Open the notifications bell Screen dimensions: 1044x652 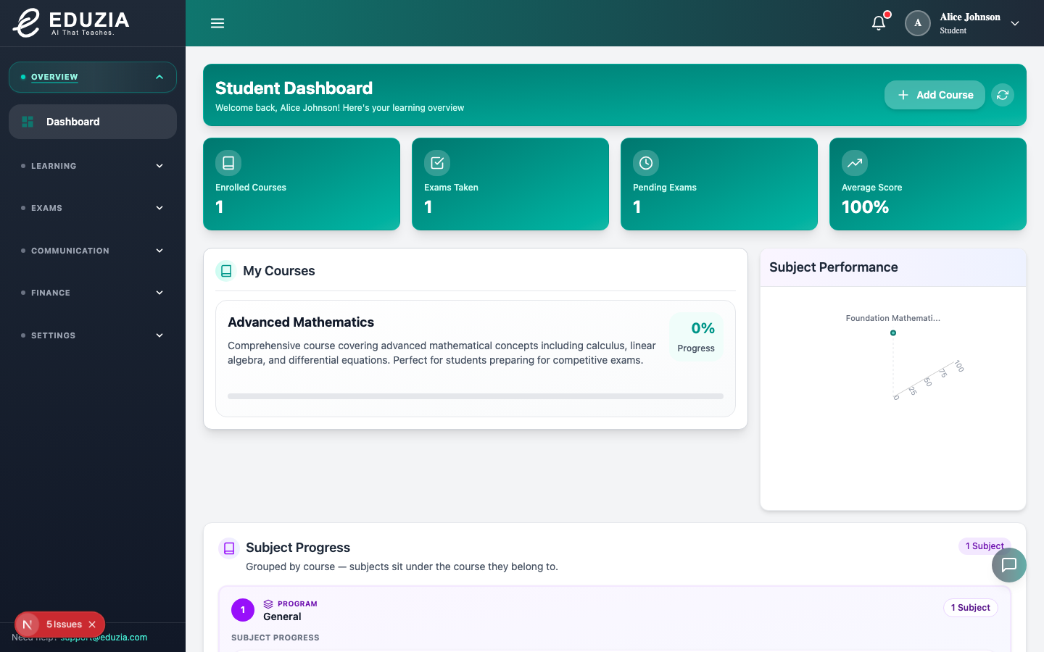pyautogui.click(x=879, y=23)
